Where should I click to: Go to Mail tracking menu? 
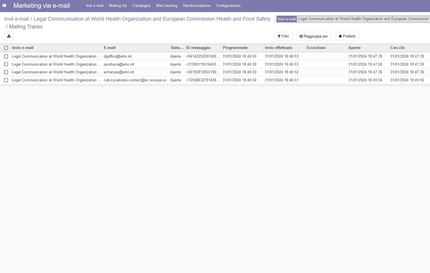pyautogui.click(x=166, y=6)
